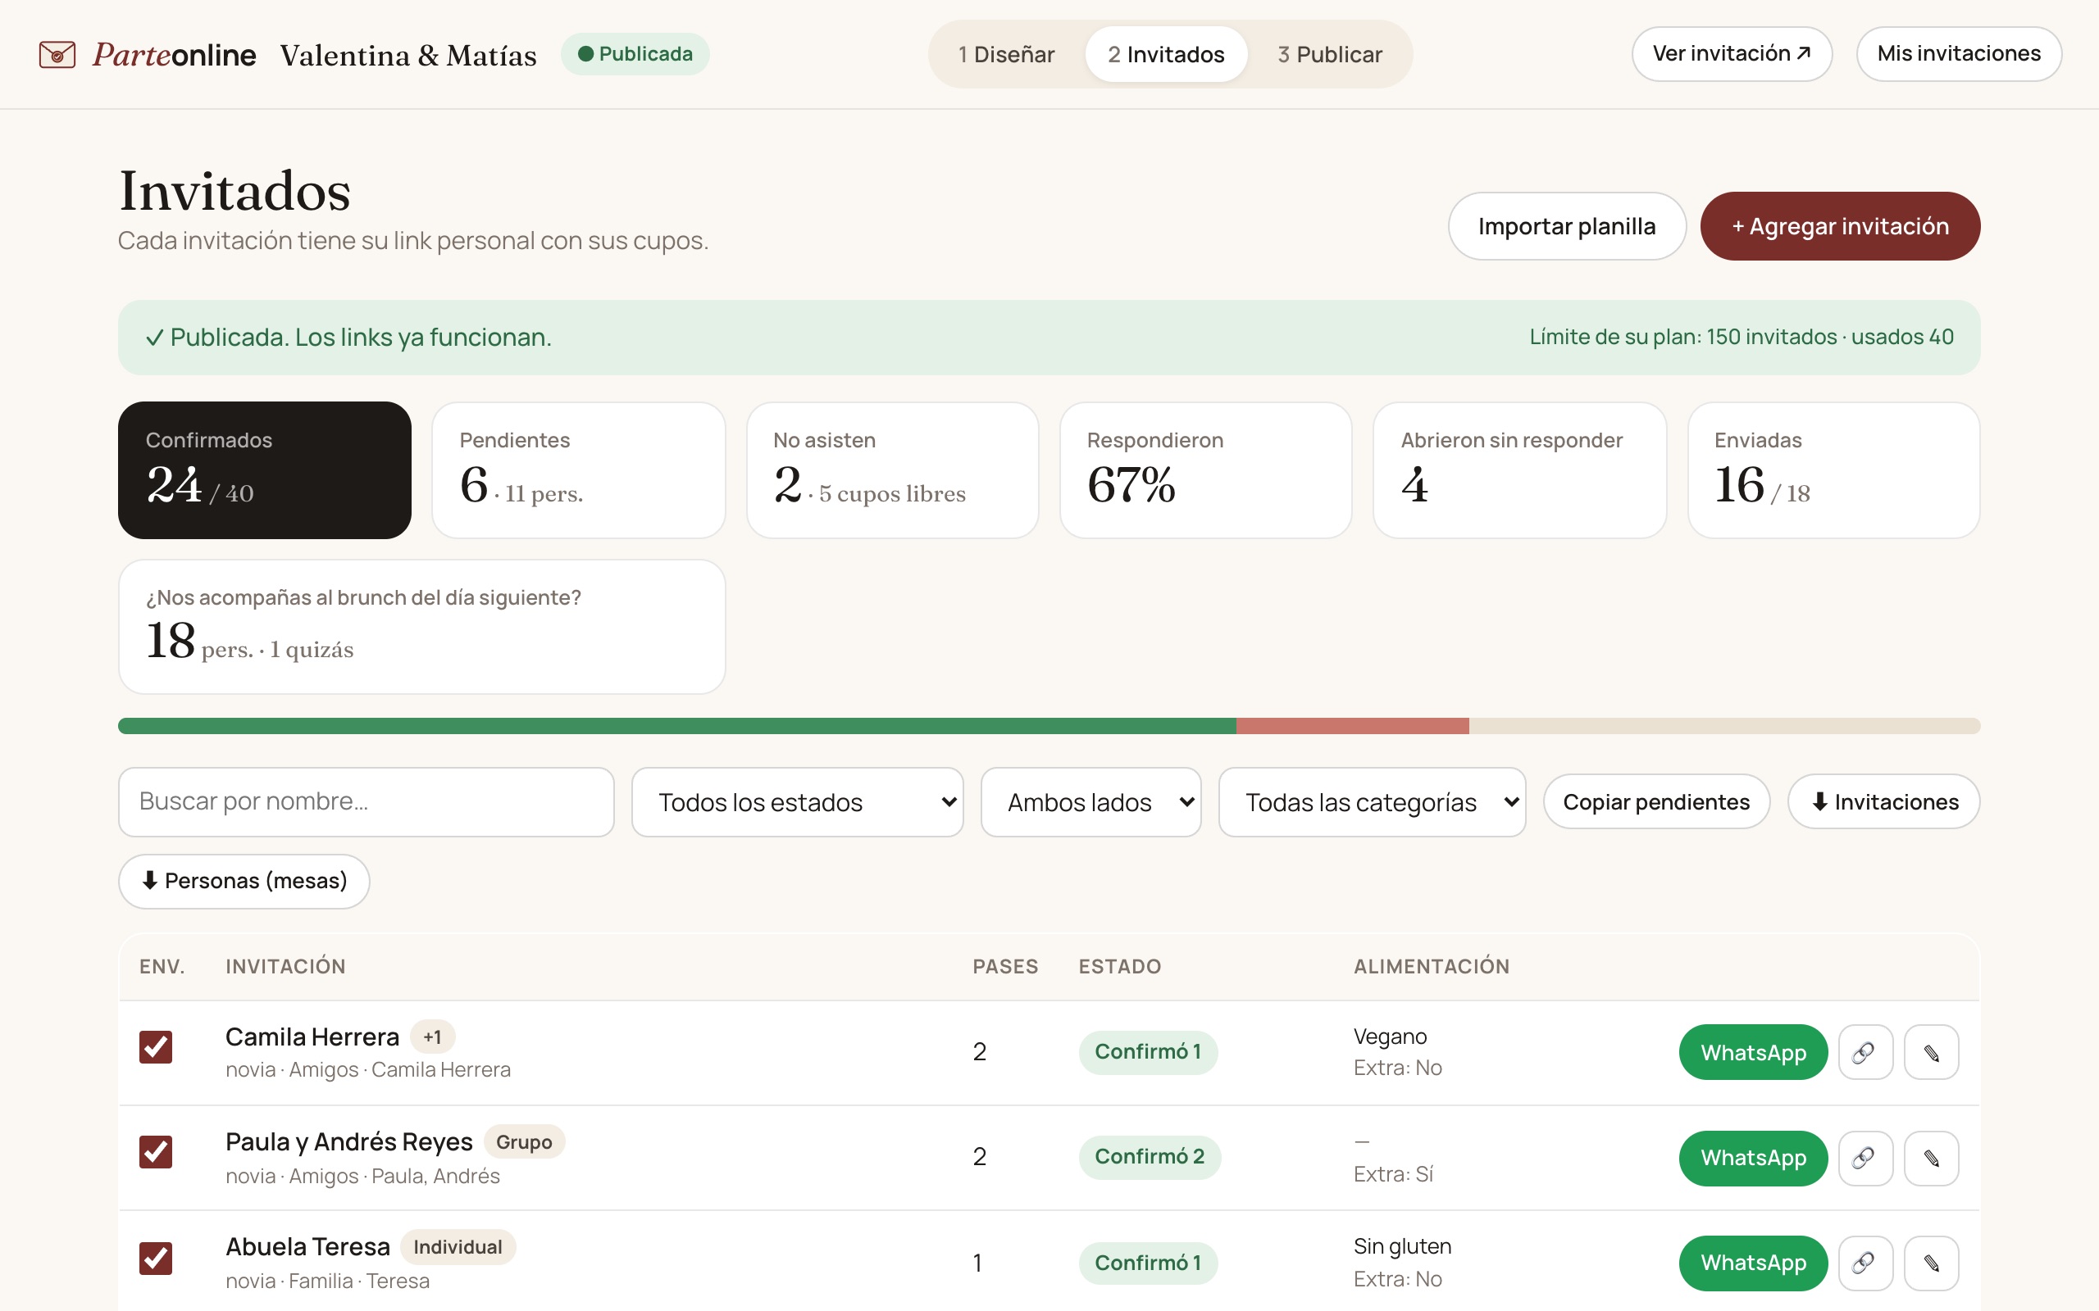The image size is (2099, 1311).
Task: Go to the 1 Diseñar step
Action: (1006, 55)
